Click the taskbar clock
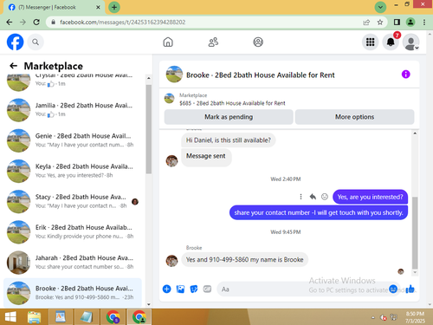 (415, 317)
